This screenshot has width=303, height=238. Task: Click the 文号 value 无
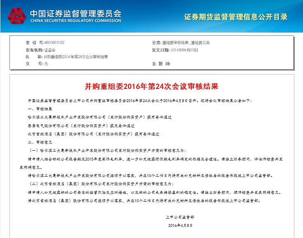46,63
